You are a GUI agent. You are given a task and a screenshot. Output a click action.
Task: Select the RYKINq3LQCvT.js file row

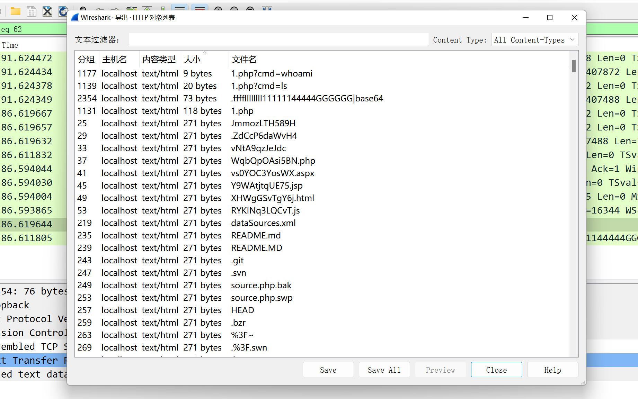pyautogui.click(x=322, y=210)
